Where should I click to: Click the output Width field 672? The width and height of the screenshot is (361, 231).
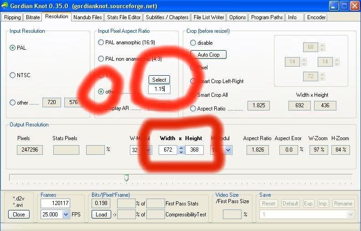pos(168,150)
